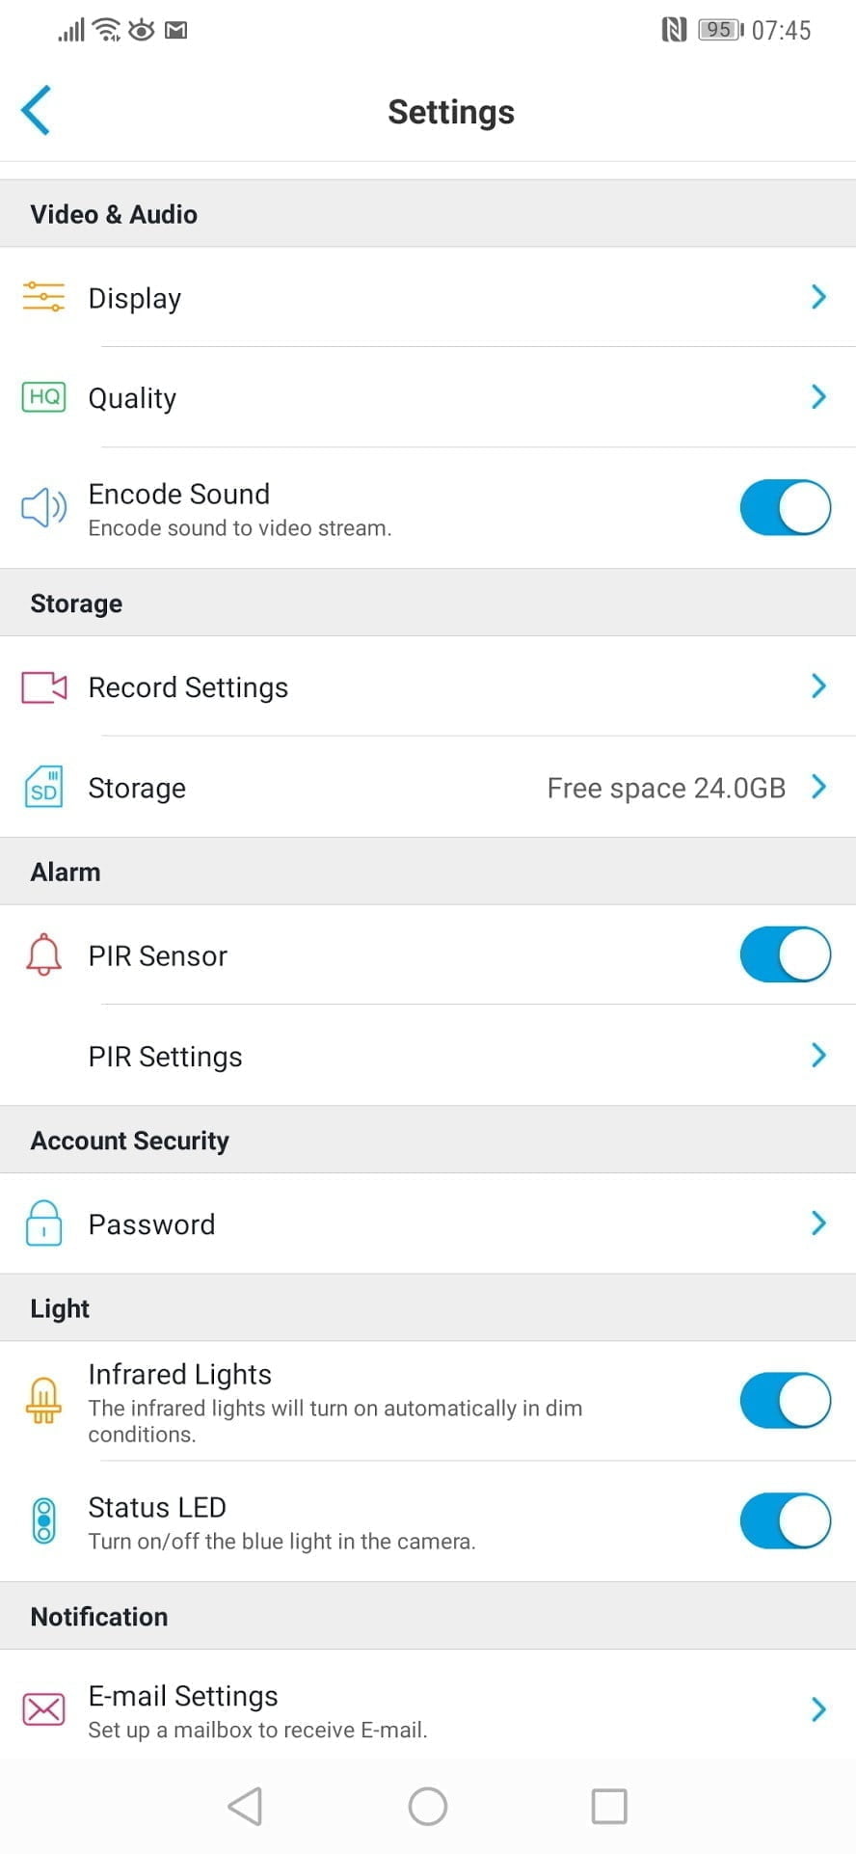Viewport: 856px width, 1854px height.
Task: Tap the Record Settings camera icon
Action: point(43,687)
